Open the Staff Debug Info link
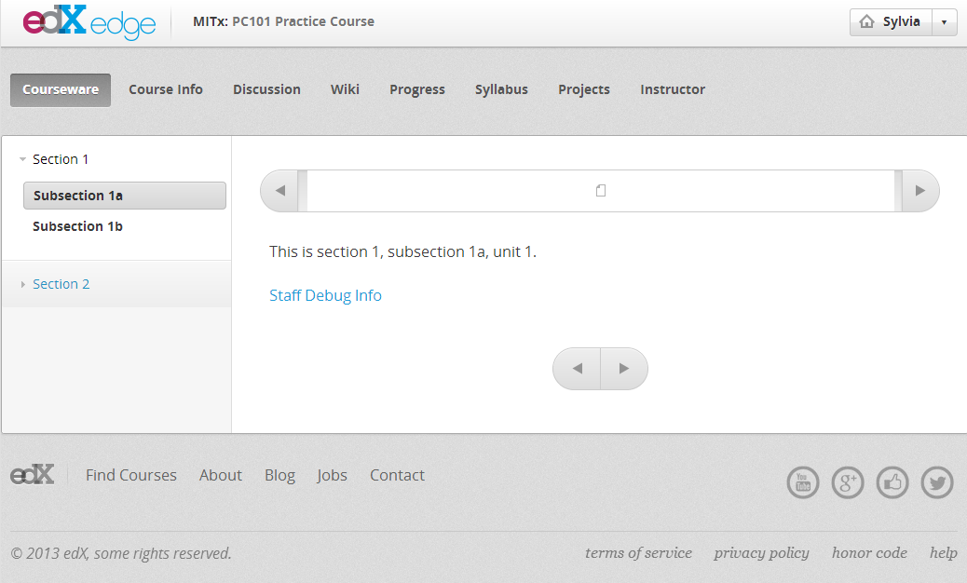Image resolution: width=967 pixels, height=583 pixels. (325, 295)
